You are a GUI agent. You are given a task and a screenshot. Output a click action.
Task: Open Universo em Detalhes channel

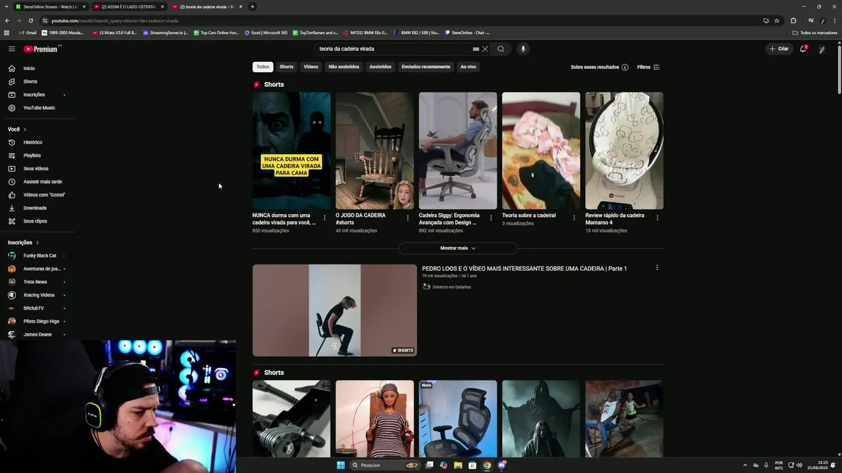[451, 287]
